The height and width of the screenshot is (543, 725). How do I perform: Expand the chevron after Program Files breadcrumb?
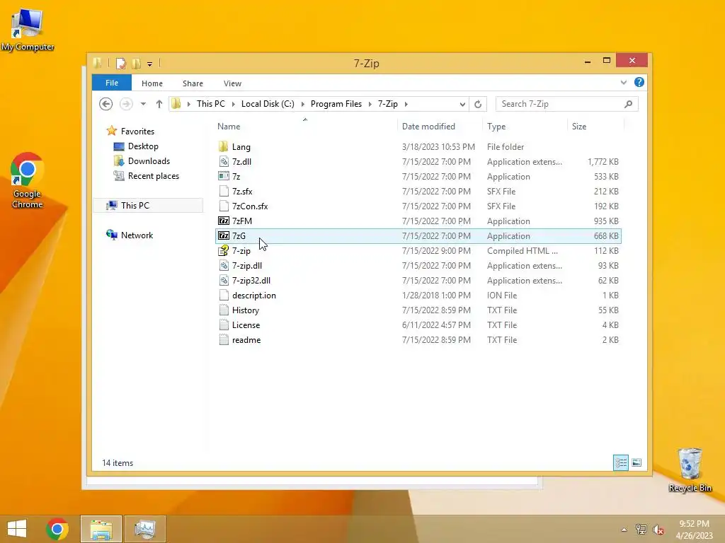point(370,104)
